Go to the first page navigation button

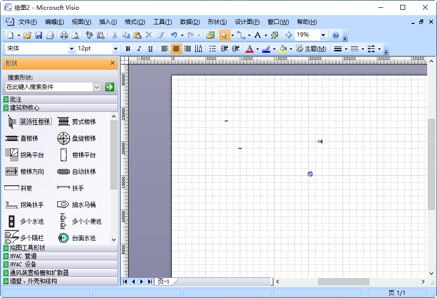click(125, 281)
